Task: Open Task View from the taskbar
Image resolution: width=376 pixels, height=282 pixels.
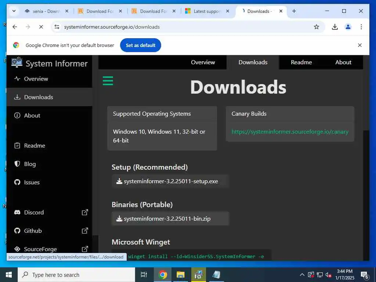Action: 144,275
